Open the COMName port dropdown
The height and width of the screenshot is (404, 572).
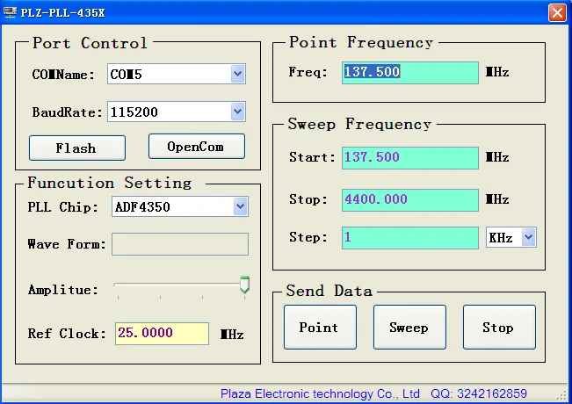[x=237, y=74]
